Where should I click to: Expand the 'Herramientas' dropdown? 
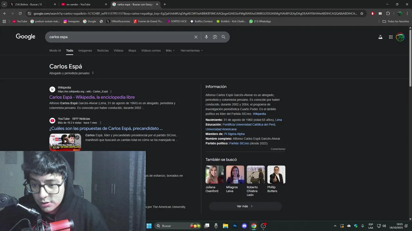[192, 51]
